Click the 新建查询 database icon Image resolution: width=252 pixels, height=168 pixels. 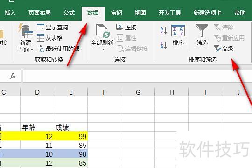click(26, 30)
